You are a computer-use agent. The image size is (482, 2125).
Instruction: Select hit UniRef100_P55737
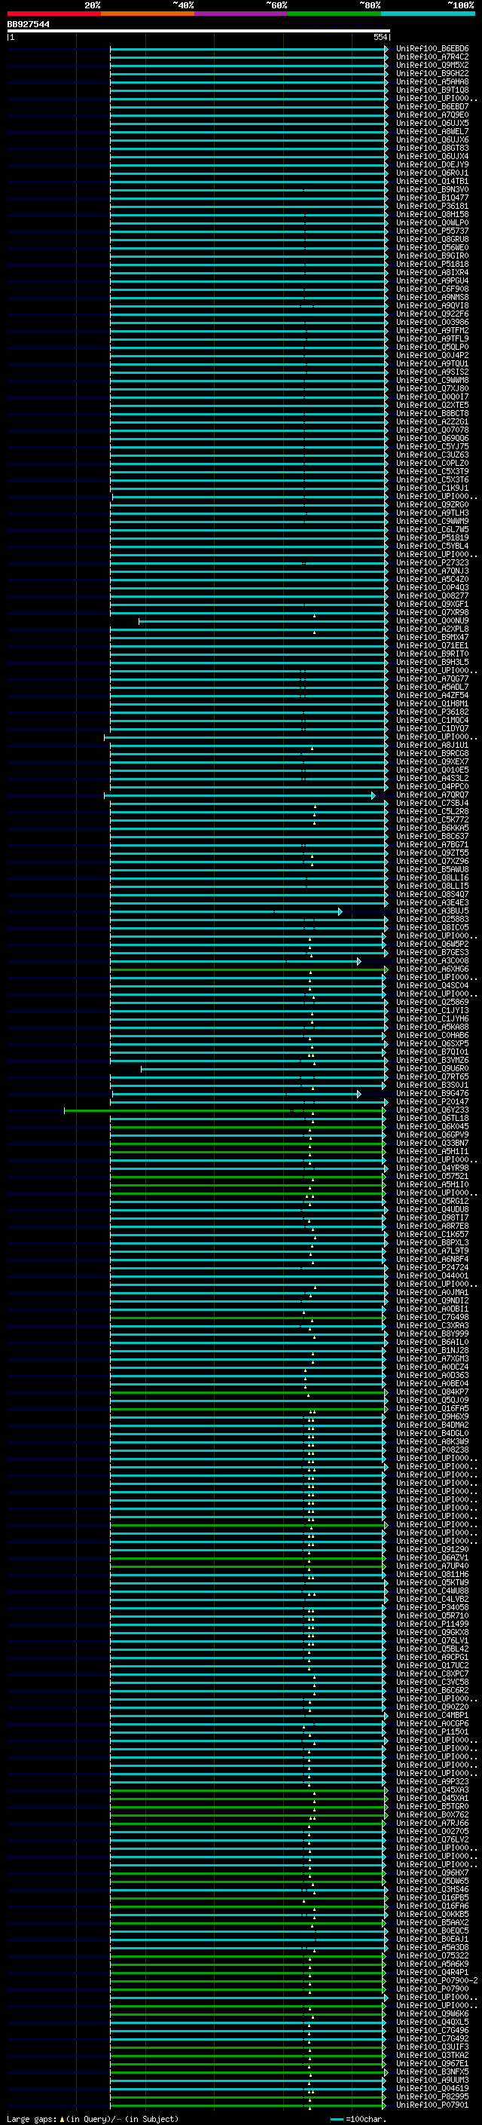pos(432,231)
